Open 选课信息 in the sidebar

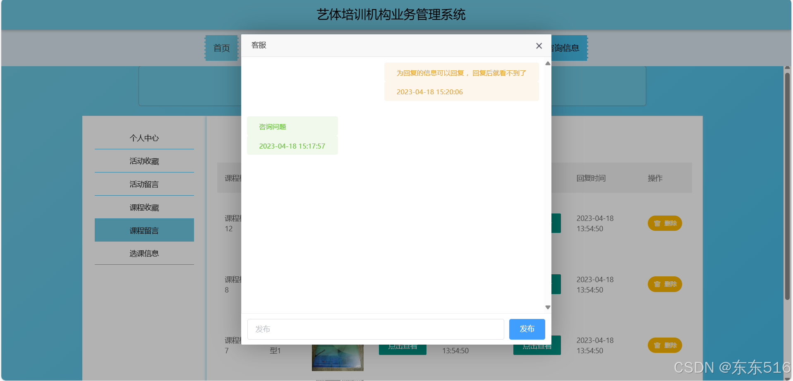[144, 254]
